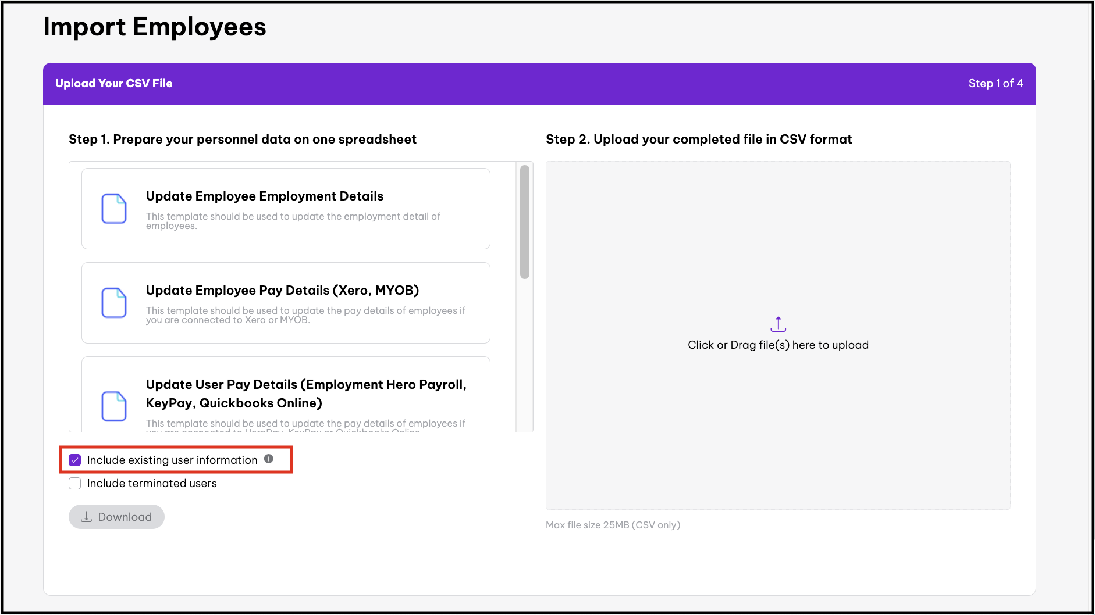This screenshot has height=615, width=1095.
Task: Click the file icon for Update User Pay Details
Action: tap(114, 406)
